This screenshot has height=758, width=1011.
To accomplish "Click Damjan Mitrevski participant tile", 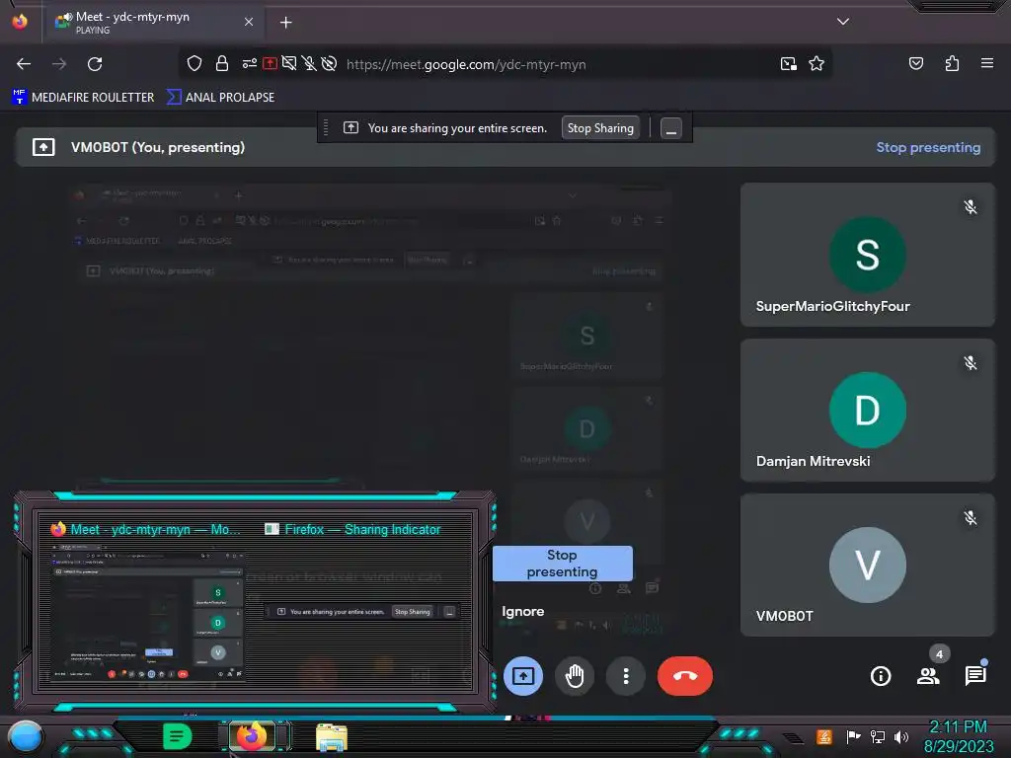I will pyautogui.click(x=867, y=410).
